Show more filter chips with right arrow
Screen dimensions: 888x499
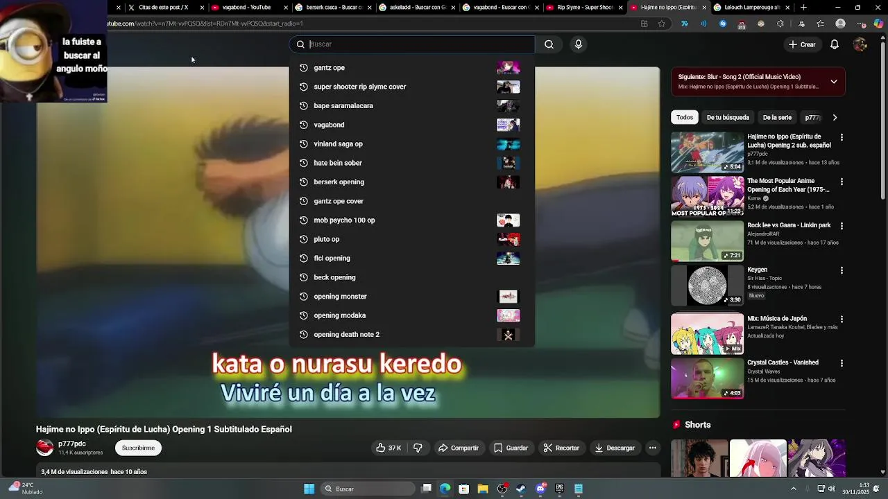coord(835,118)
